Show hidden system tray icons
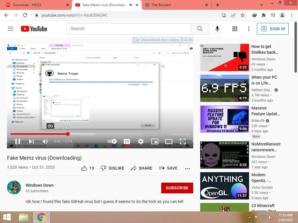This screenshot has width=298, height=223. point(249,217)
